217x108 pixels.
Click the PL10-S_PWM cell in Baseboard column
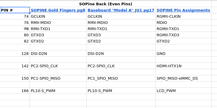121,91
